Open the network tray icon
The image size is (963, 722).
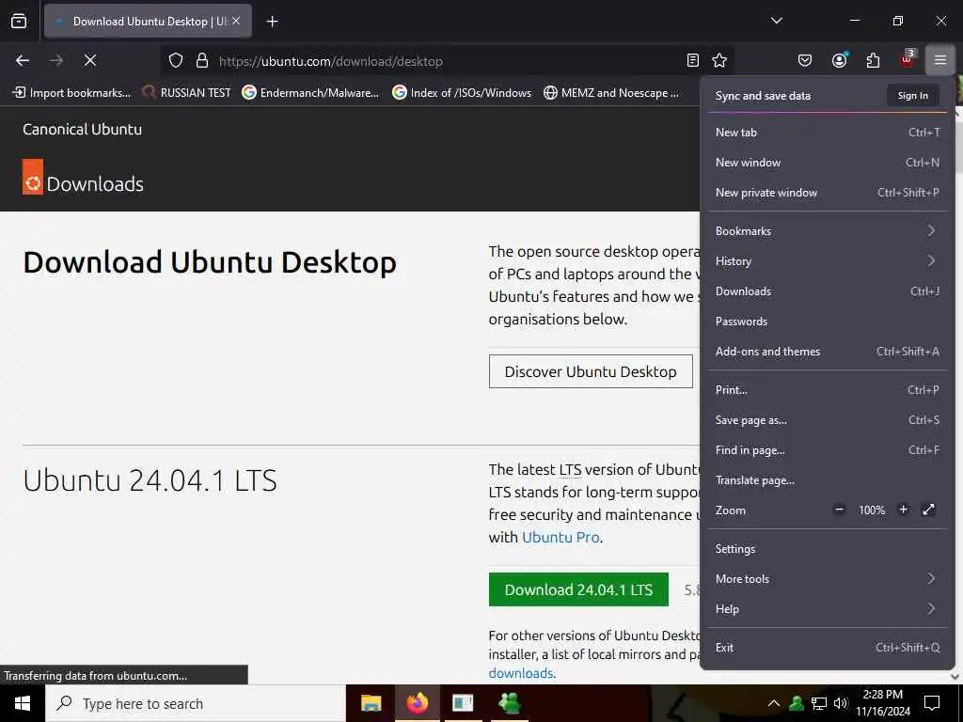[x=819, y=703]
